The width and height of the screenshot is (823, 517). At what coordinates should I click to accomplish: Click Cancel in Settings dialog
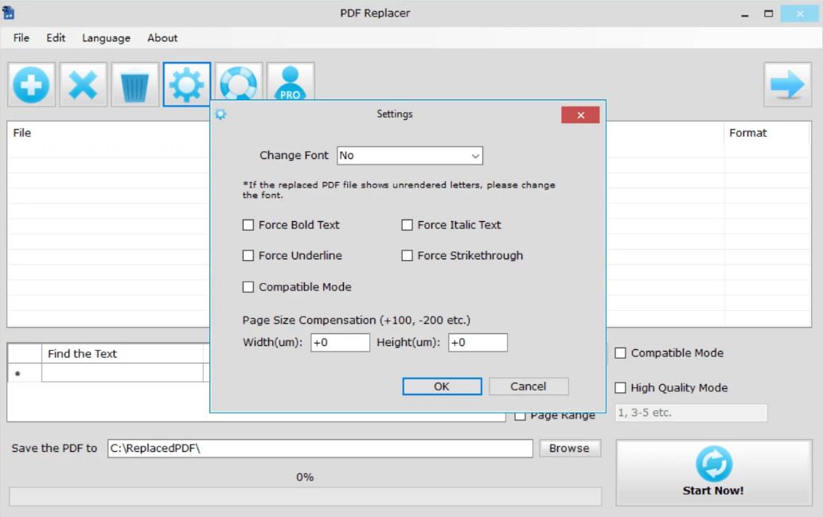tap(529, 387)
